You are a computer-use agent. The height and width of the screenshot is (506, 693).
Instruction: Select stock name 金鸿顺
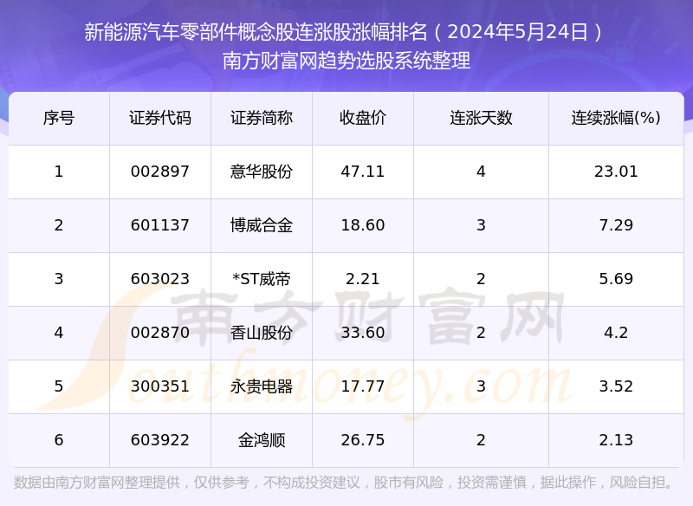pos(262,440)
